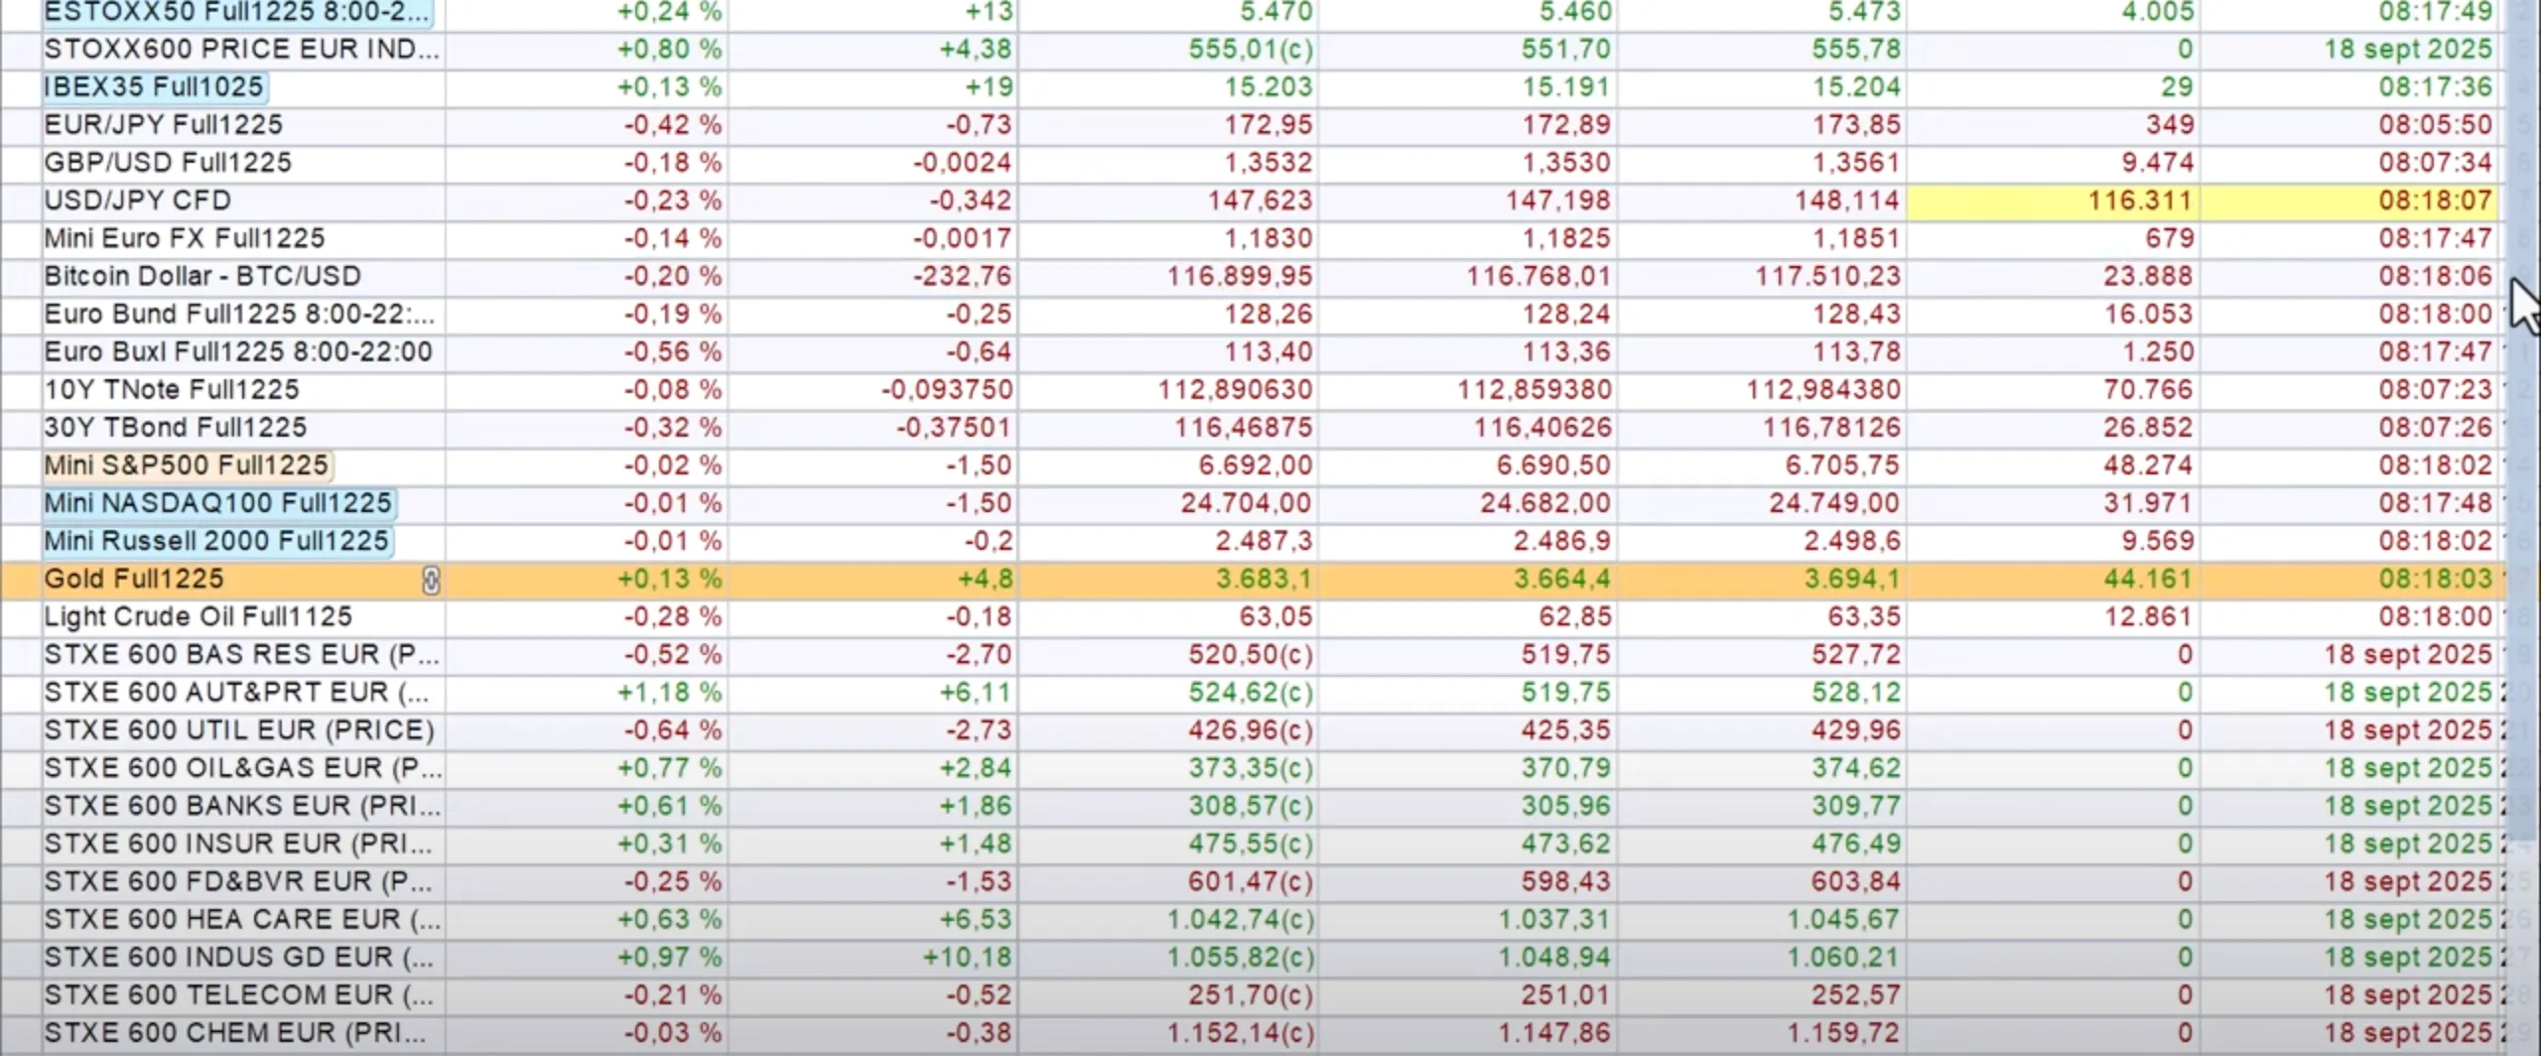This screenshot has height=1056, width=2541.
Task: Click the IBEX35 Full1025 instrument name
Action: pos(153,87)
